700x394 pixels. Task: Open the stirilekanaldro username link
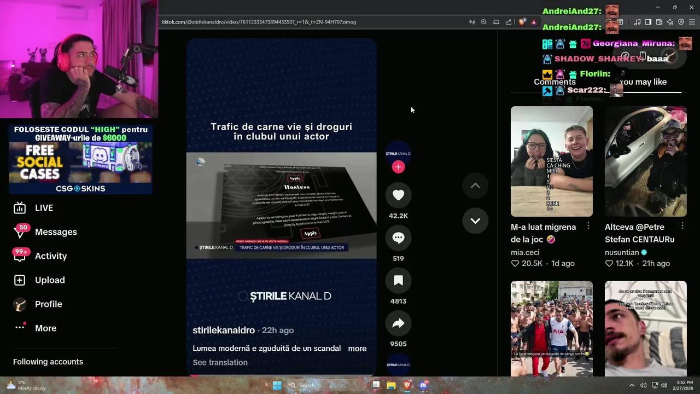(x=224, y=331)
